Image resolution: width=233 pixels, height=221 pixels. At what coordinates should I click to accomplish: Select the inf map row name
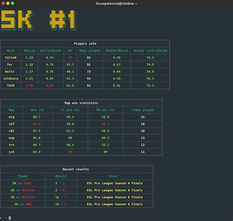pos(11,124)
